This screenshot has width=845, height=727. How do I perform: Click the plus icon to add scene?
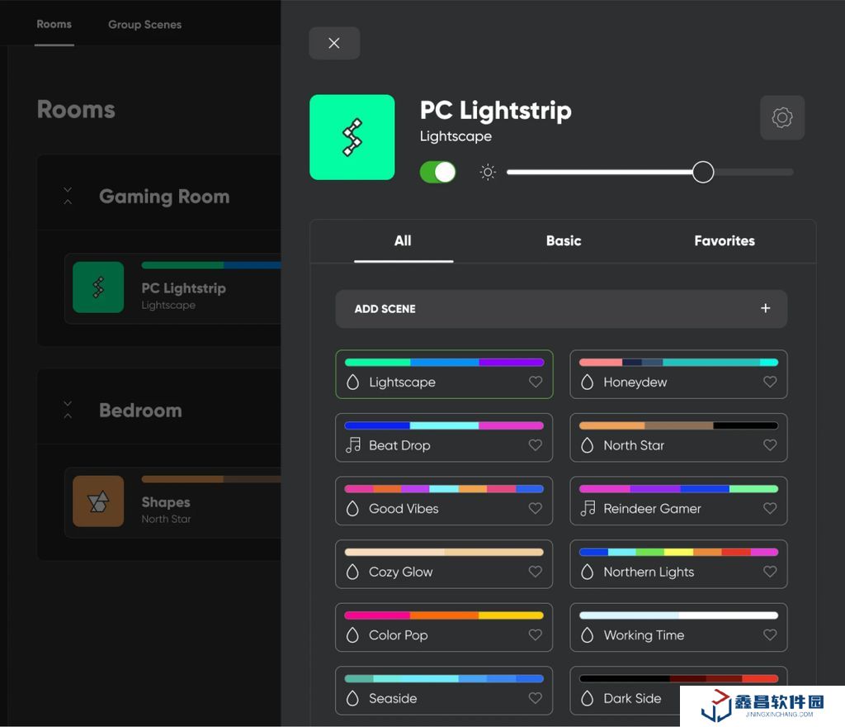765,308
